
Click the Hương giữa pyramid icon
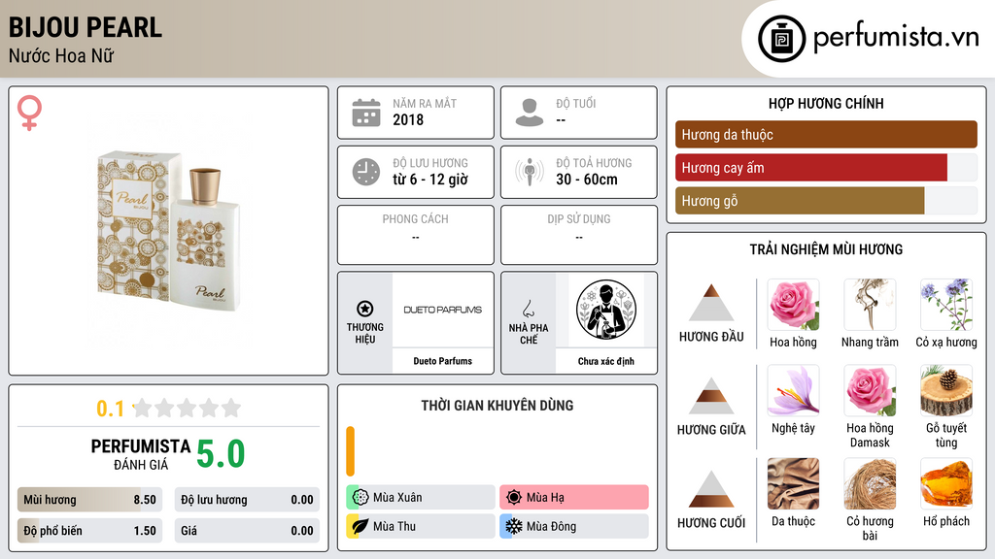click(x=711, y=396)
